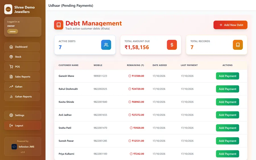Click the Sales Reports document icon
Screen dimensions: 256x160
11,77
